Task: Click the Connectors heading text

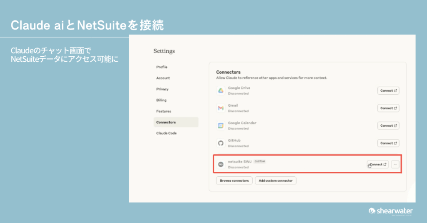Action: [x=228, y=72]
